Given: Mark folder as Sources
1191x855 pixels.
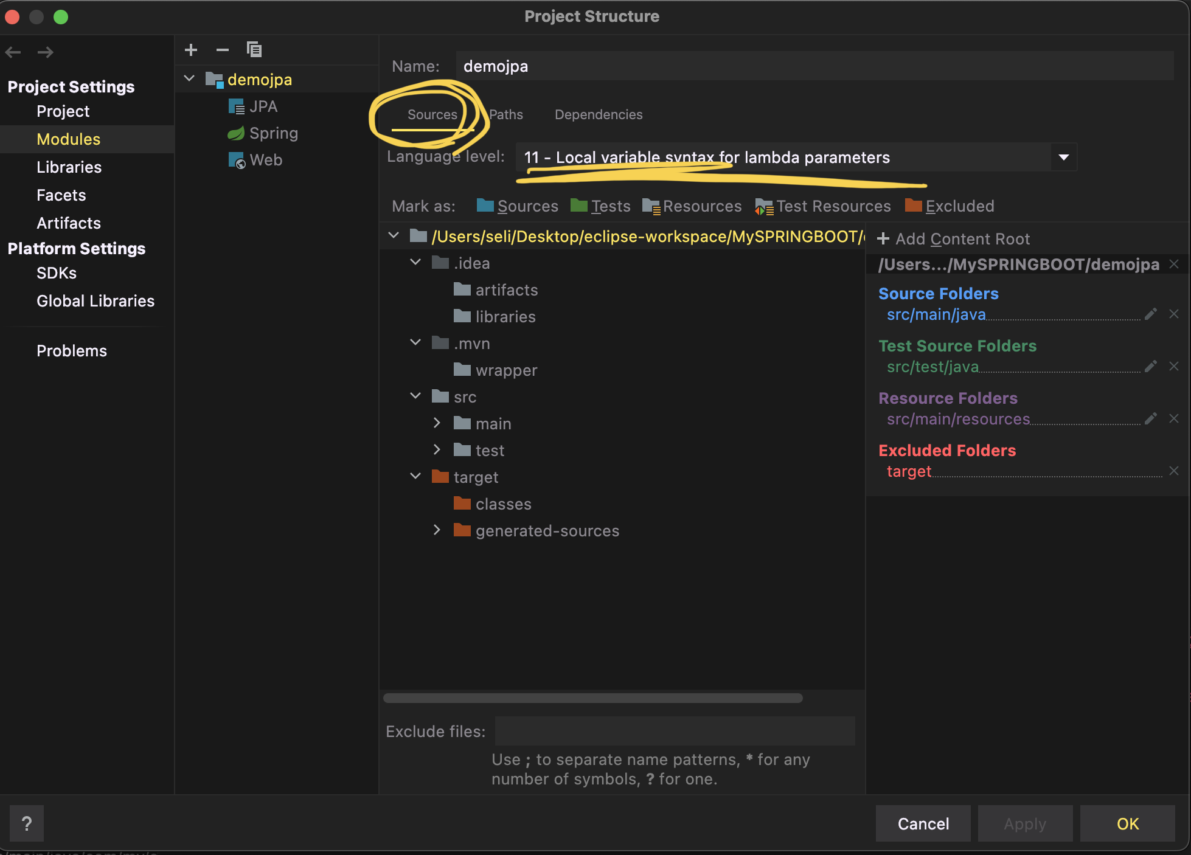Looking at the screenshot, I should (x=518, y=206).
